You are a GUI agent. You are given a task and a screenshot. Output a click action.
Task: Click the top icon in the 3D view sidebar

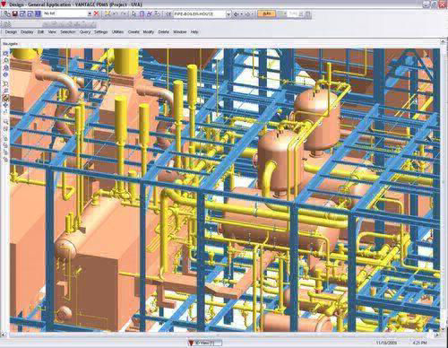5,53
